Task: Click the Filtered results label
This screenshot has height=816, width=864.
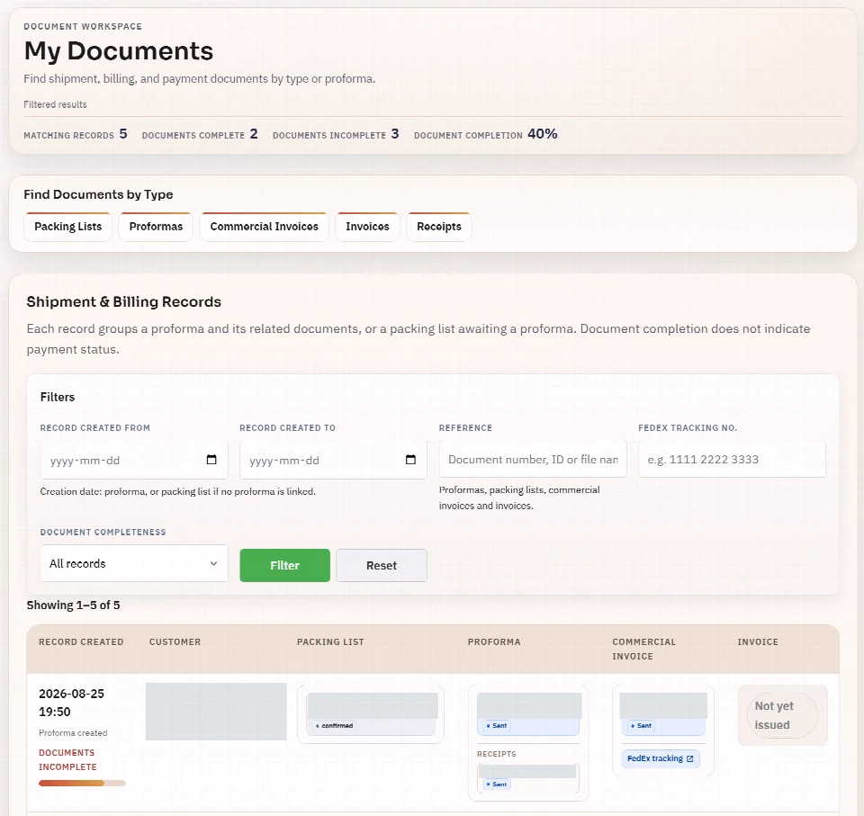Action: (x=55, y=104)
